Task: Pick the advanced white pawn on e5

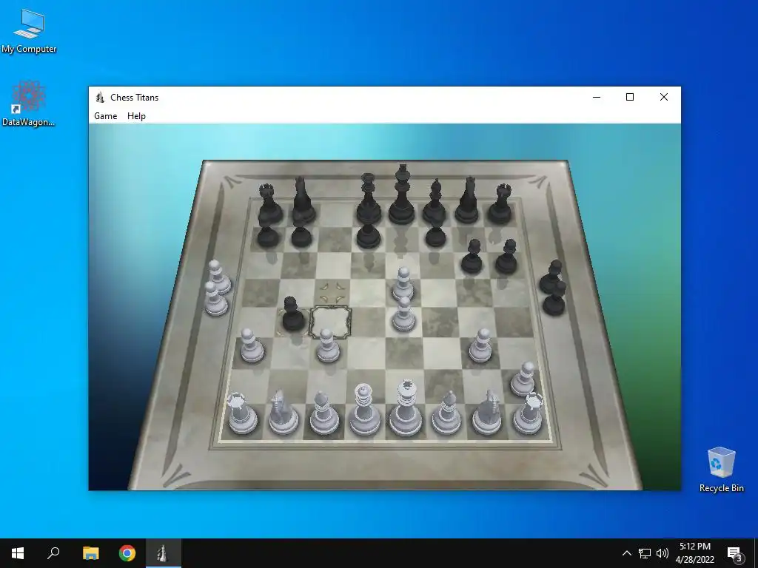Action: click(403, 284)
